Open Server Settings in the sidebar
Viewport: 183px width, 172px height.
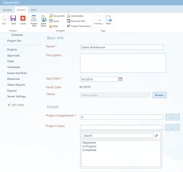16,96
